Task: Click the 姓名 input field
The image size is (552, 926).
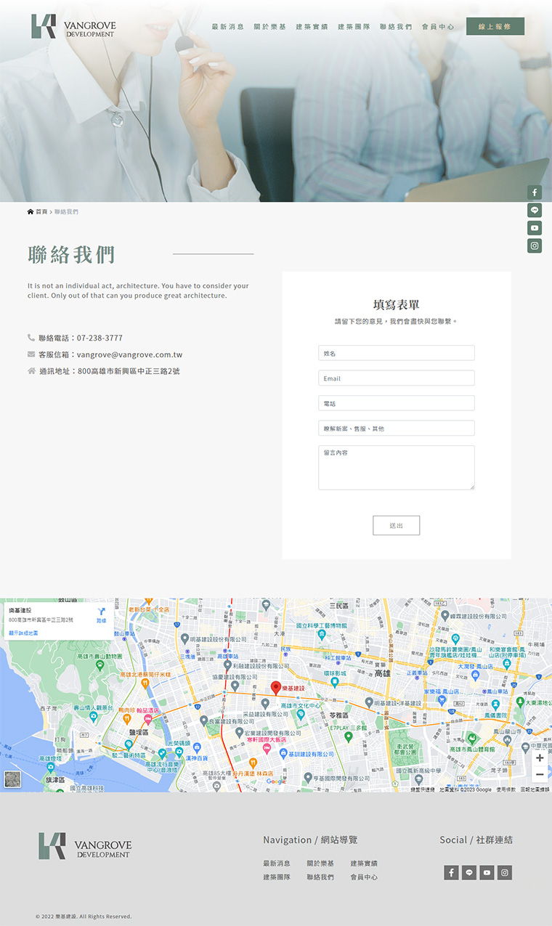Action: pos(396,353)
